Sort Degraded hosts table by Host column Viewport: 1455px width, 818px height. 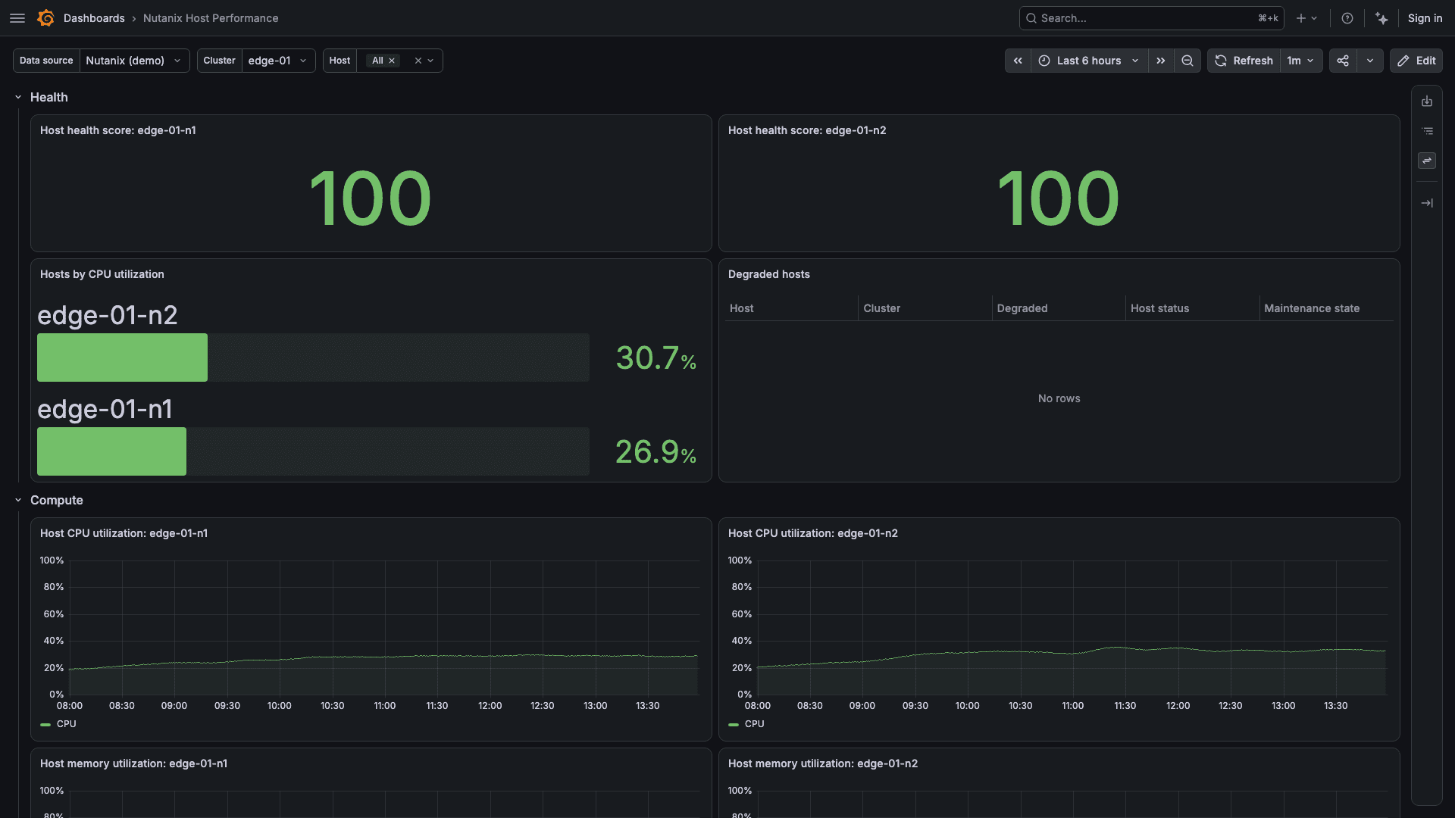[741, 308]
